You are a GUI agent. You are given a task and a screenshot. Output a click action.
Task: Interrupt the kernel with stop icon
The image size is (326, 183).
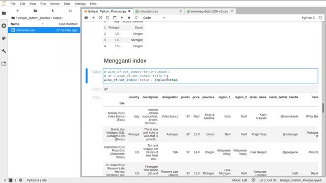[x=129, y=18]
